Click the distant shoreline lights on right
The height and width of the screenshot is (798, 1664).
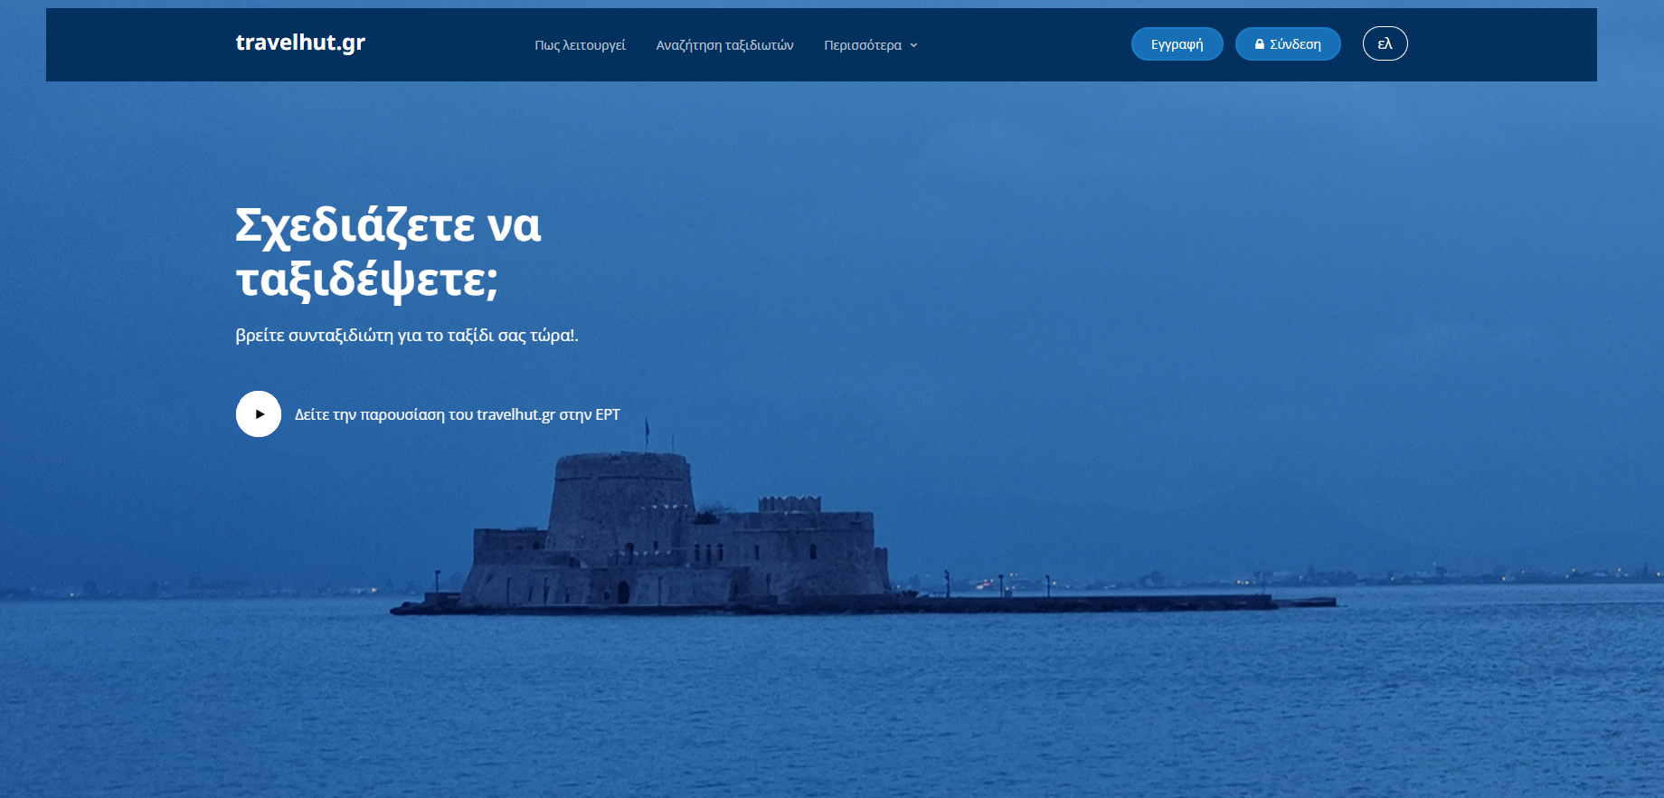[x=1492, y=575]
